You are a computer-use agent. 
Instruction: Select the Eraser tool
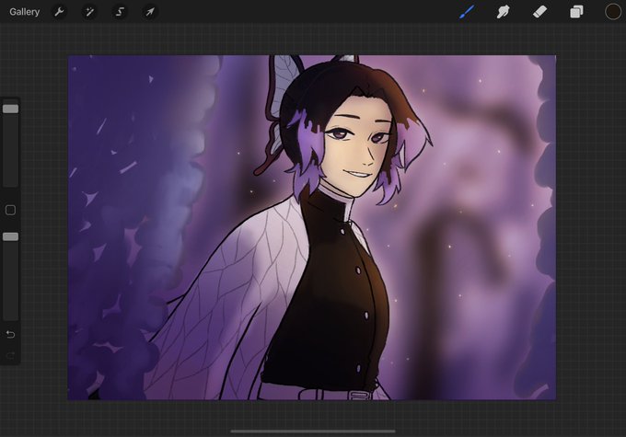(539, 12)
